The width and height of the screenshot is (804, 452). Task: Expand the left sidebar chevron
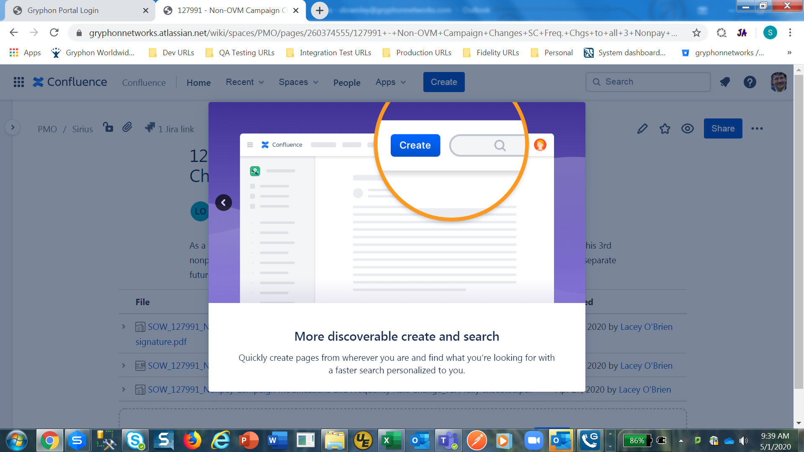13,127
